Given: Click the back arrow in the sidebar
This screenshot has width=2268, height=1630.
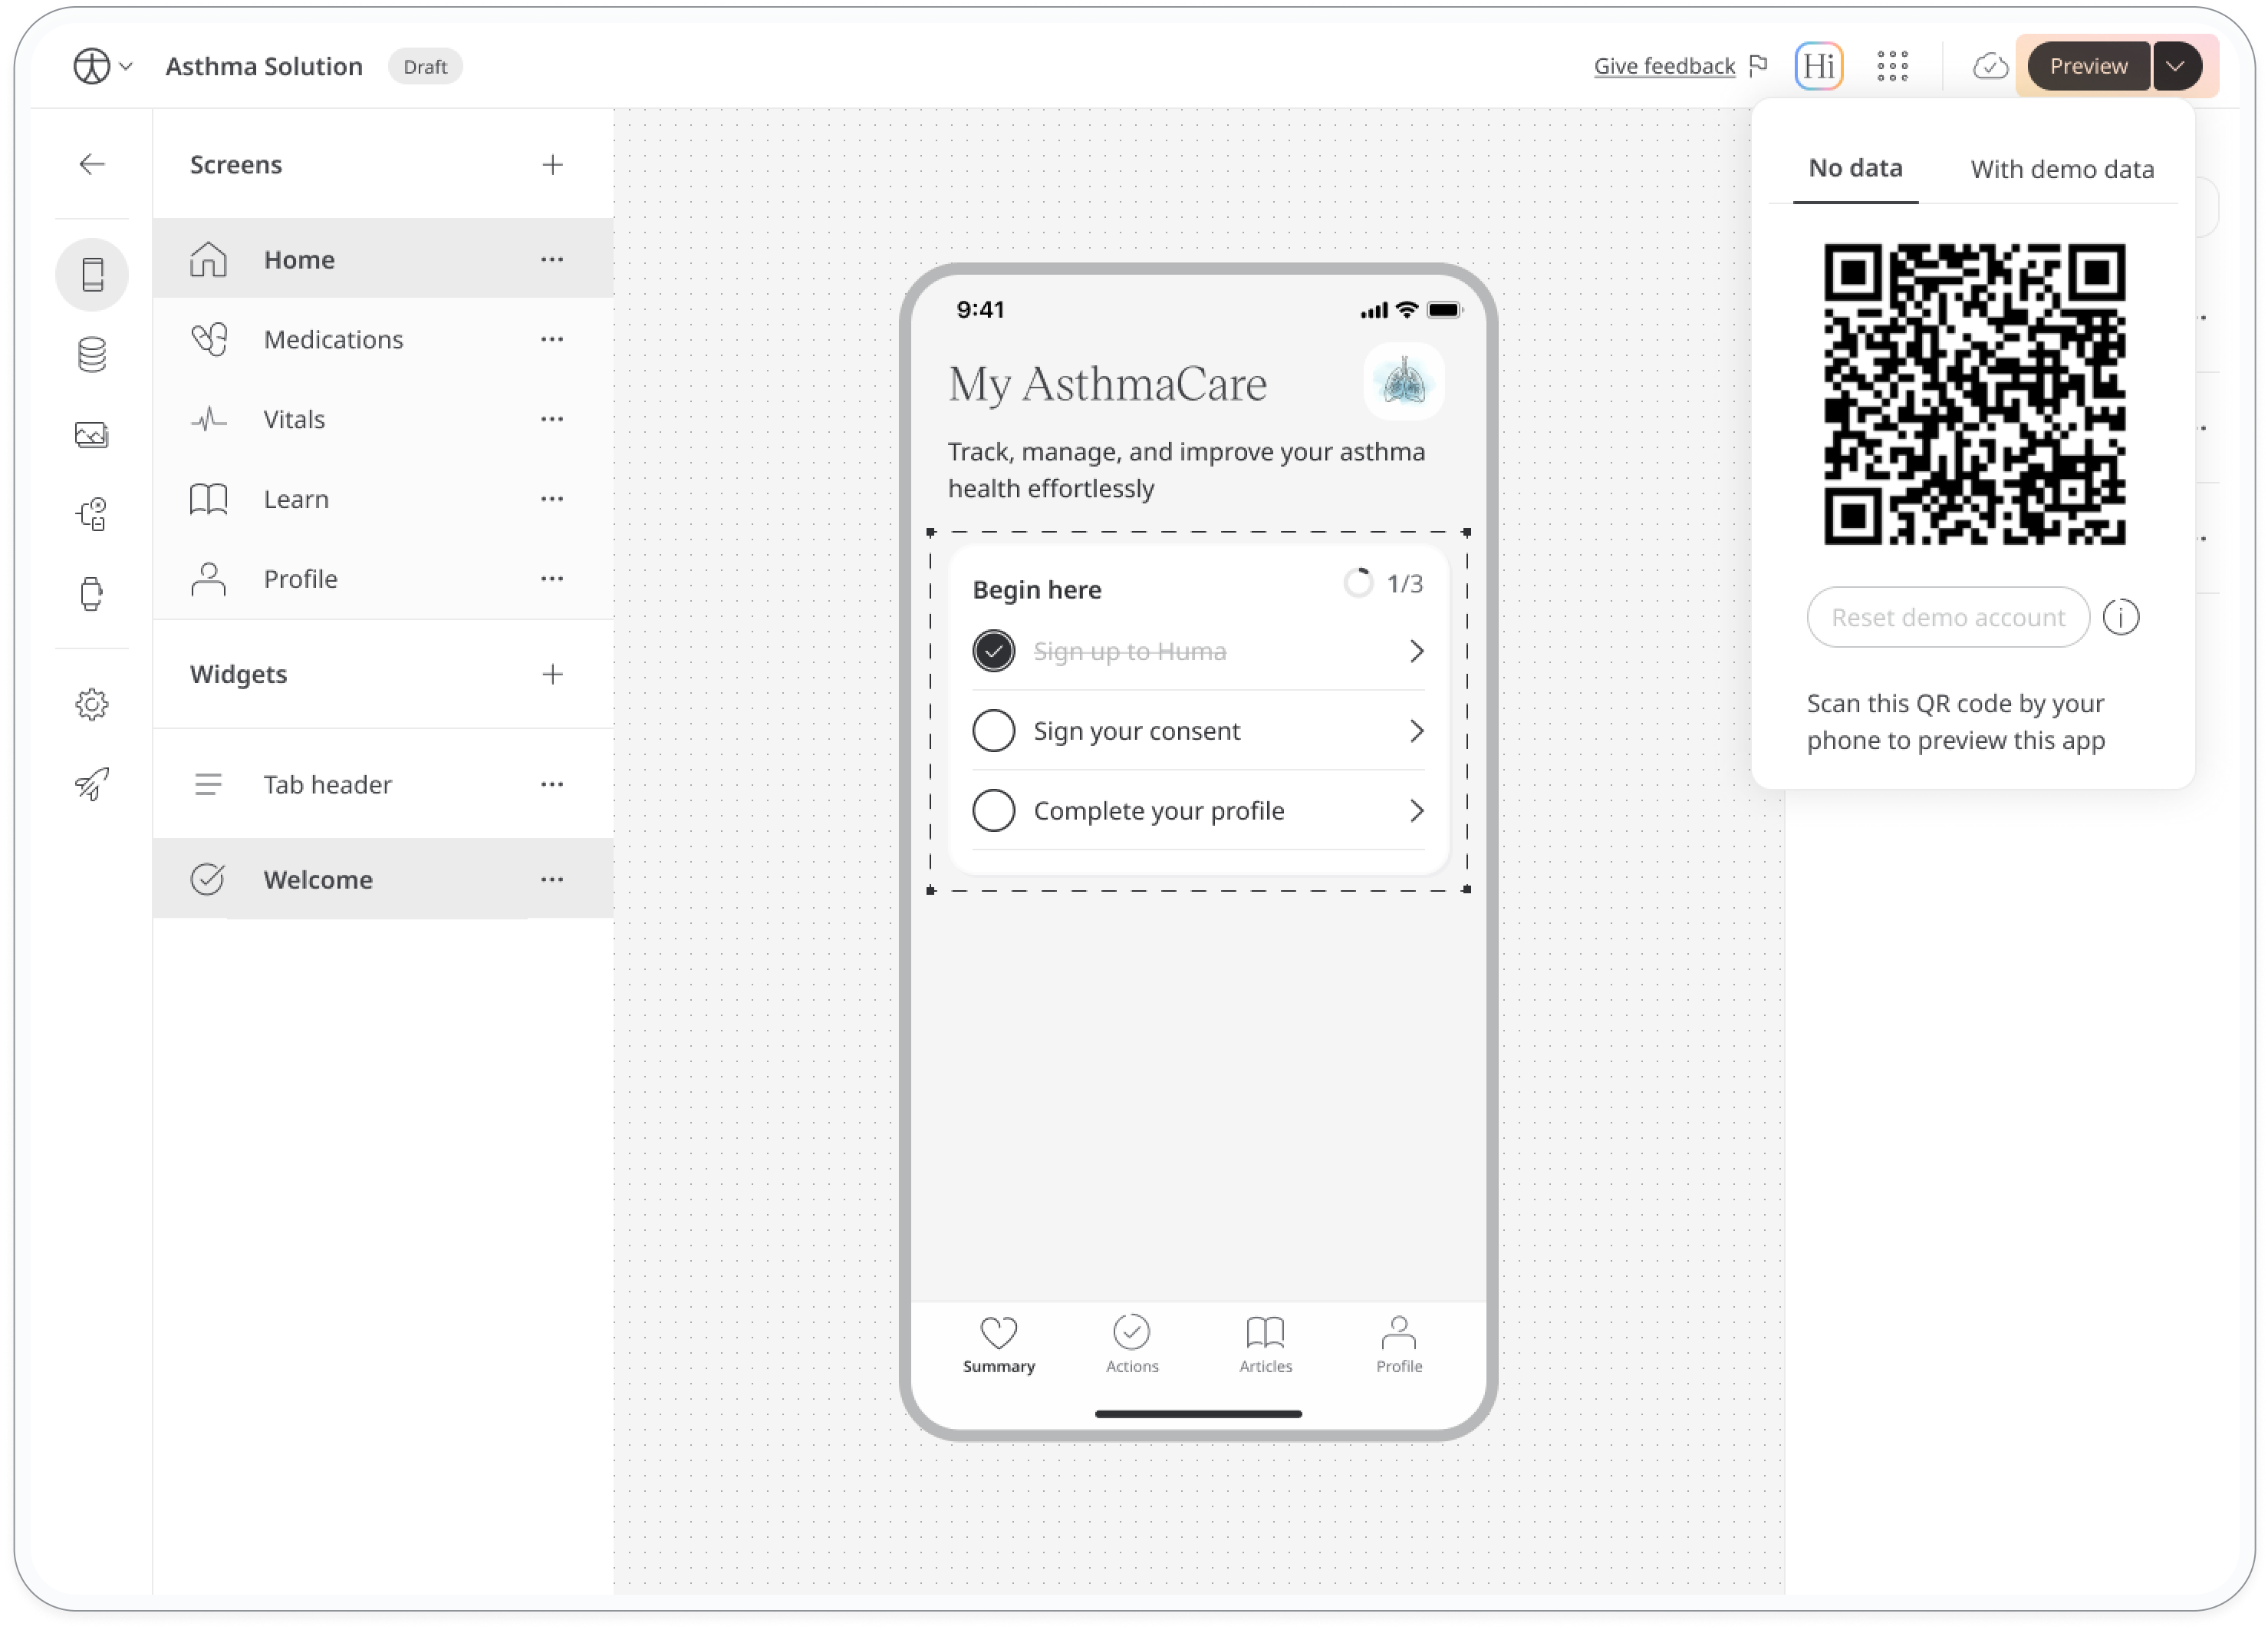Looking at the screenshot, I should [92, 164].
